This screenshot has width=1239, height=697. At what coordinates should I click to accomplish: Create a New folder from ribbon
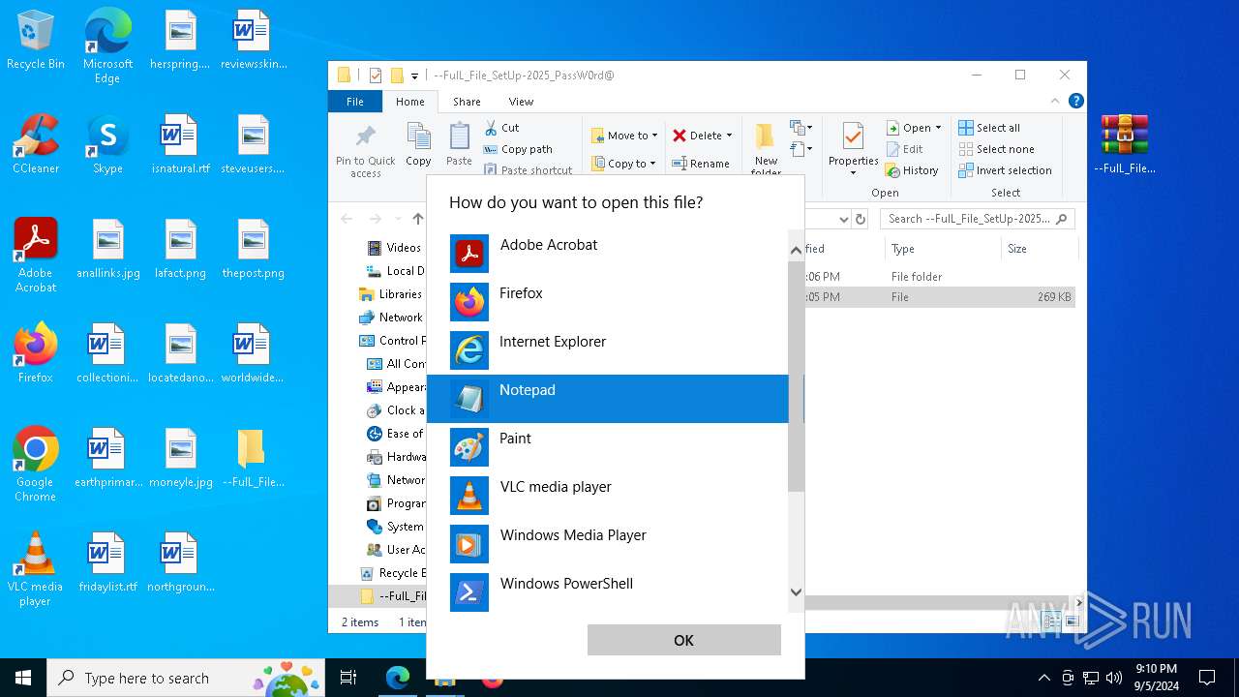[766, 150]
